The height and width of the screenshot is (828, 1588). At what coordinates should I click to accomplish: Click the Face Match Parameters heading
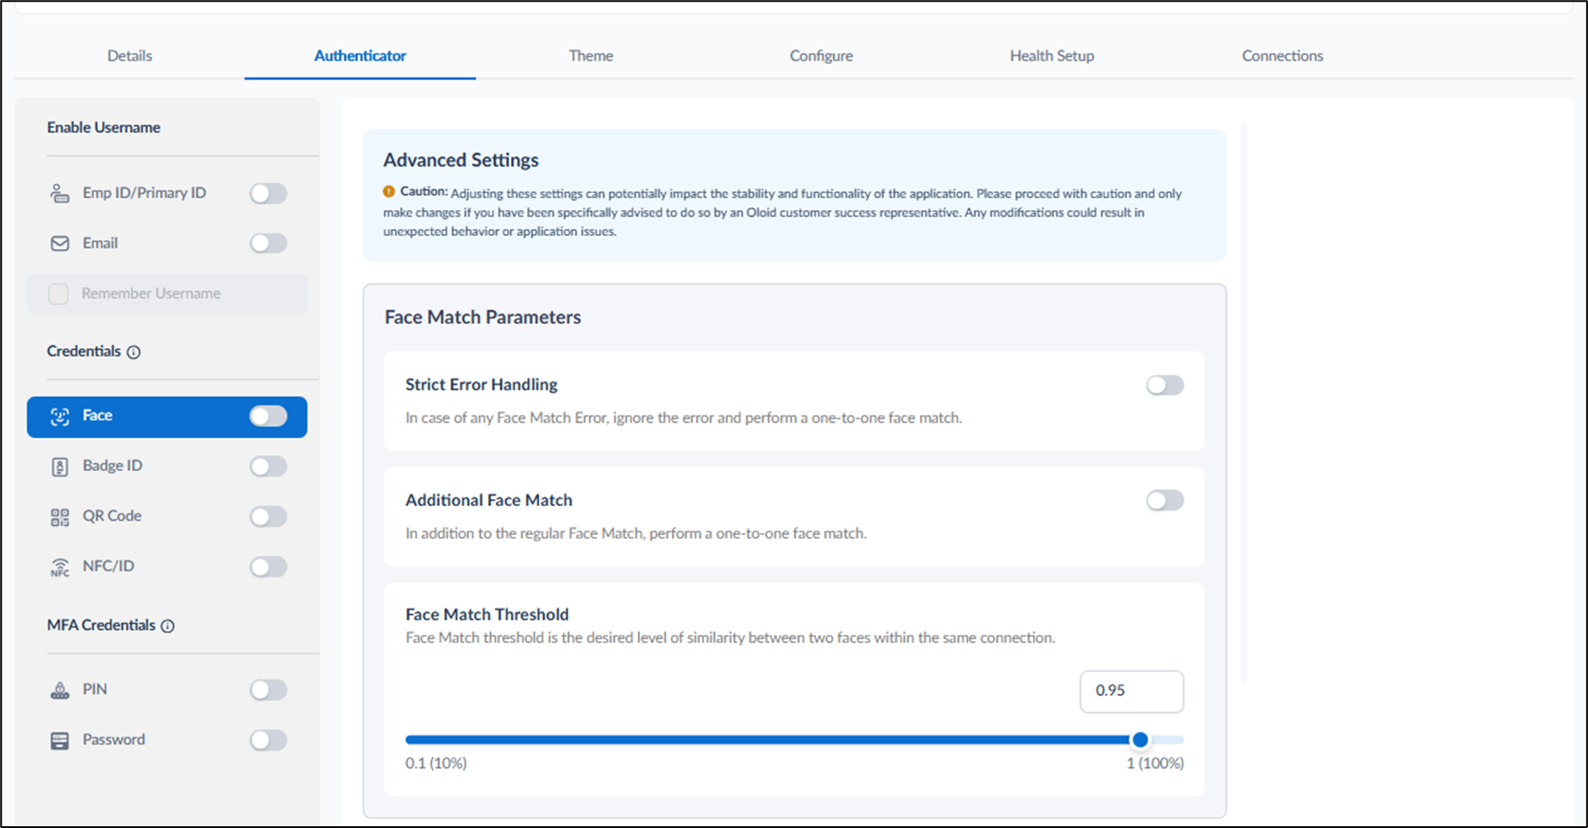coord(483,318)
